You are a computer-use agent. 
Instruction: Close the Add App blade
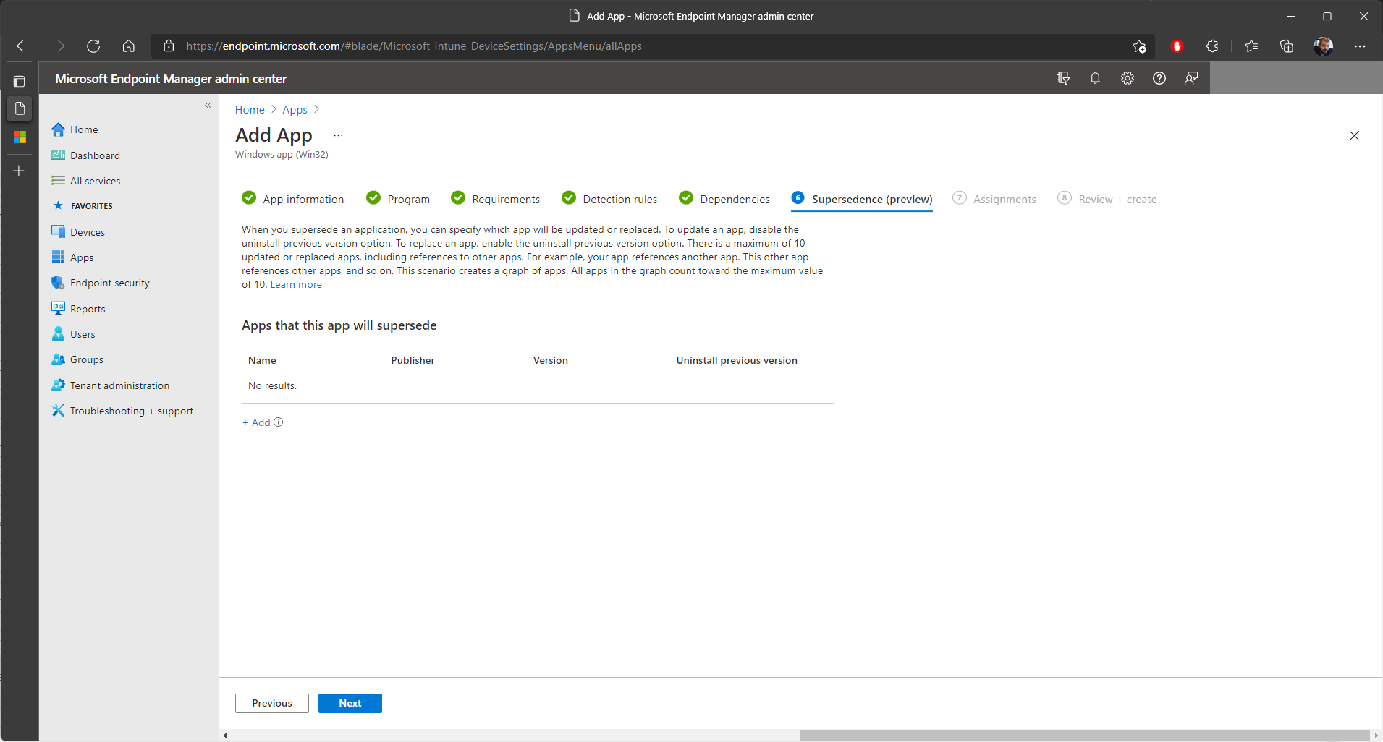coord(1354,136)
